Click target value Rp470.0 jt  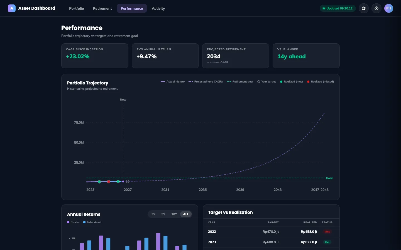[x=271, y=232]
